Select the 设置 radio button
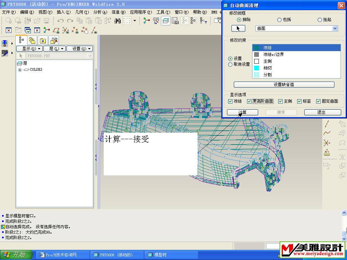The width and height of the screenshot is (347, 260). pos(230,59)
